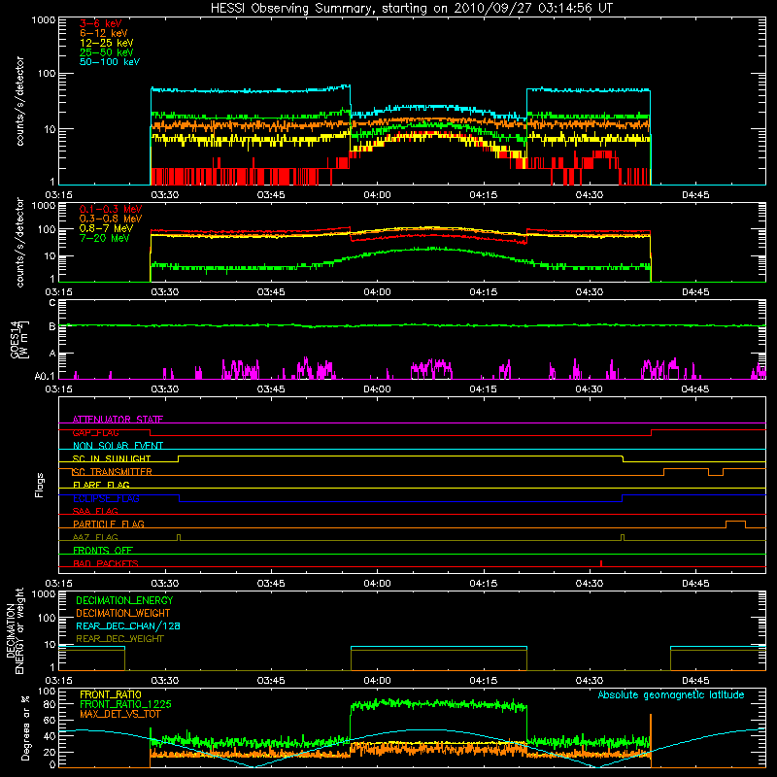Click the DECIMATION_ENERGY legend label

point(124,600)
